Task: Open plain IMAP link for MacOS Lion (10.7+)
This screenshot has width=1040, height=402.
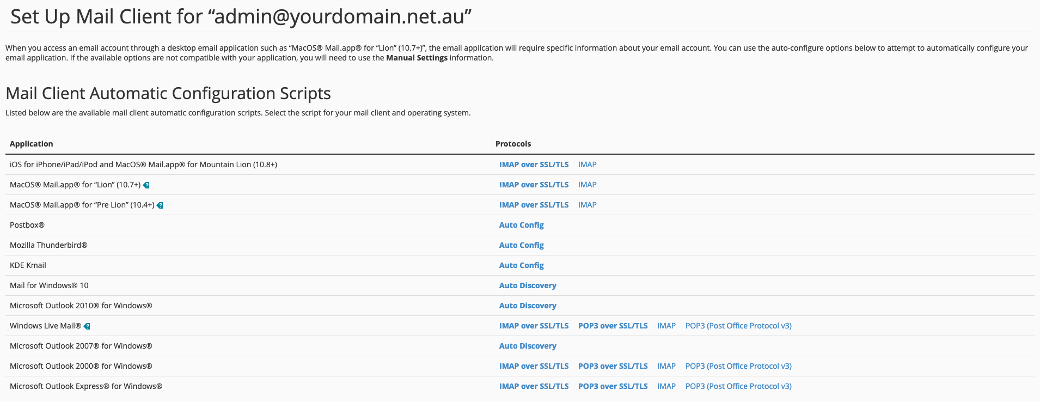Action: [x=587, y=185]
